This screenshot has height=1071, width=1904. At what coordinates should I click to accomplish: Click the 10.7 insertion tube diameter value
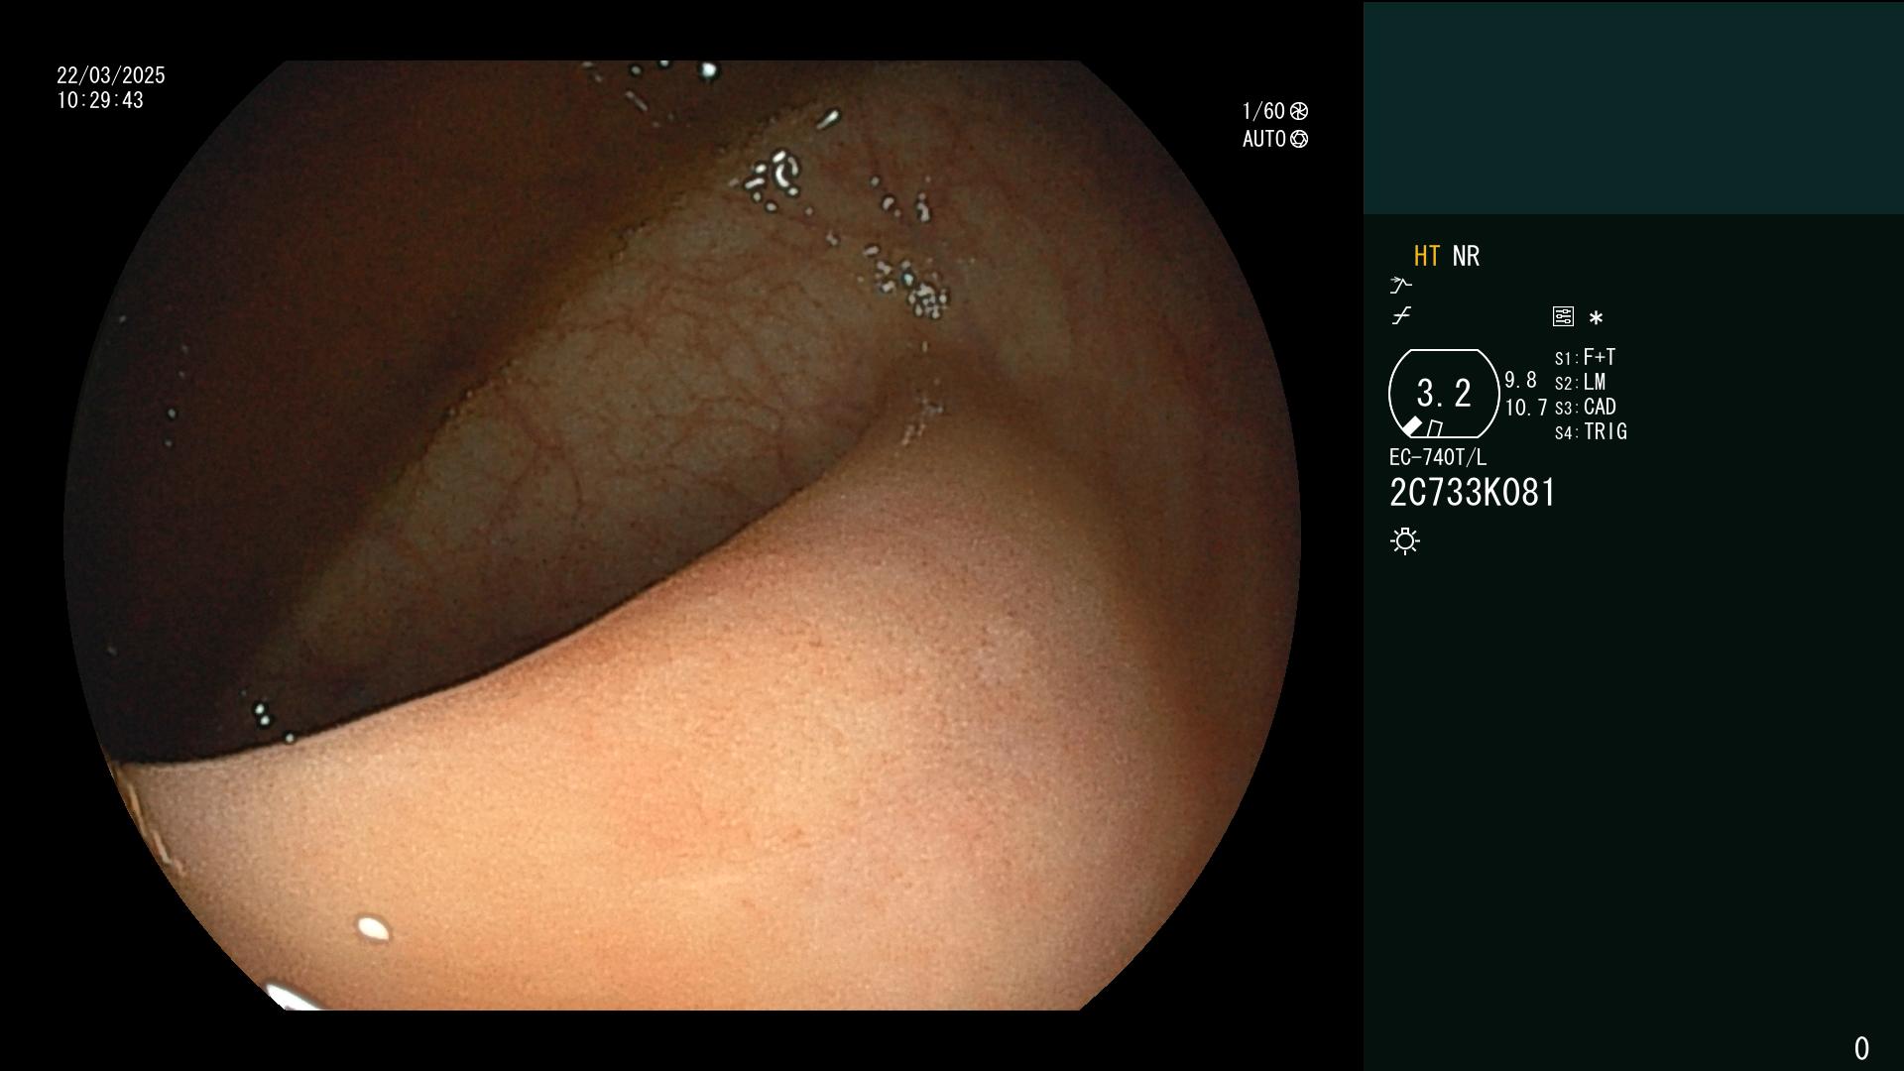pyautogui.click(x=1525, y=408)
